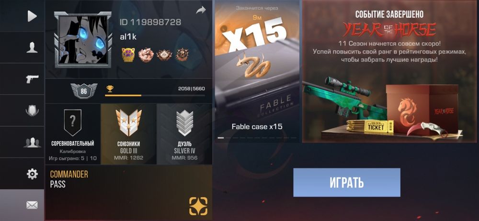Select the 2024 medal badge
This screenshot has height=221, width=479.
(164, 55)
